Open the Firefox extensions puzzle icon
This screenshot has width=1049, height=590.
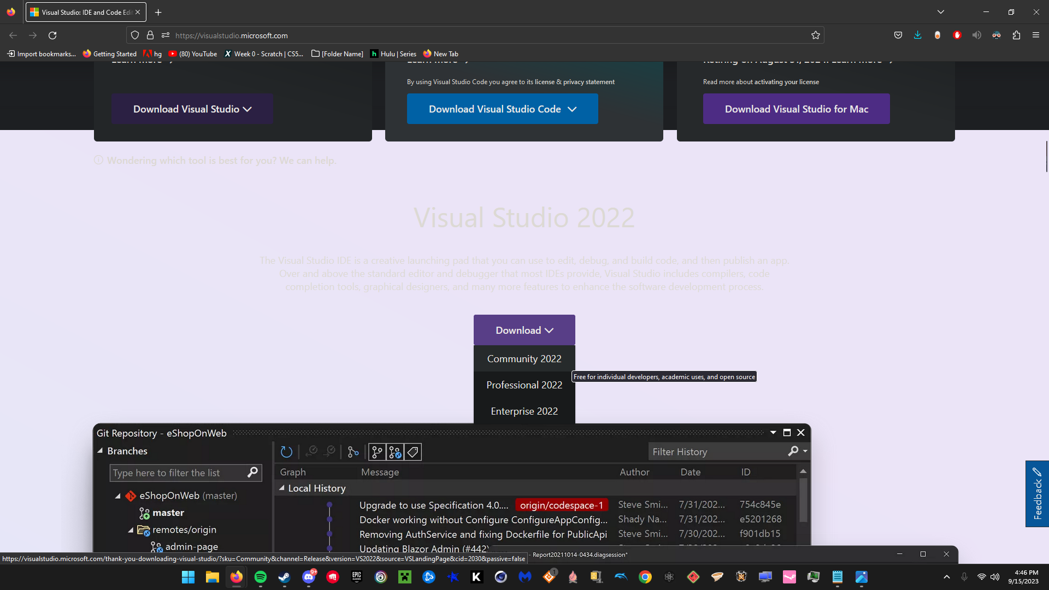[x=1016, y=36]
